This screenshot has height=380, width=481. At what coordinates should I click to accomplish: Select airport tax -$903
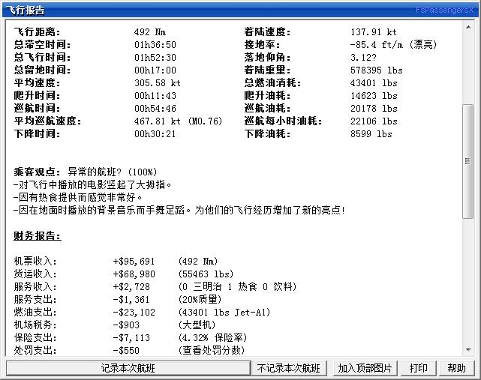(126, 325)
